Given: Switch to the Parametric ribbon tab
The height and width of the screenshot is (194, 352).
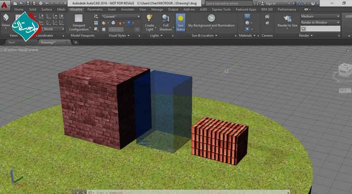Looking at the screenshot, I should 95,10.
